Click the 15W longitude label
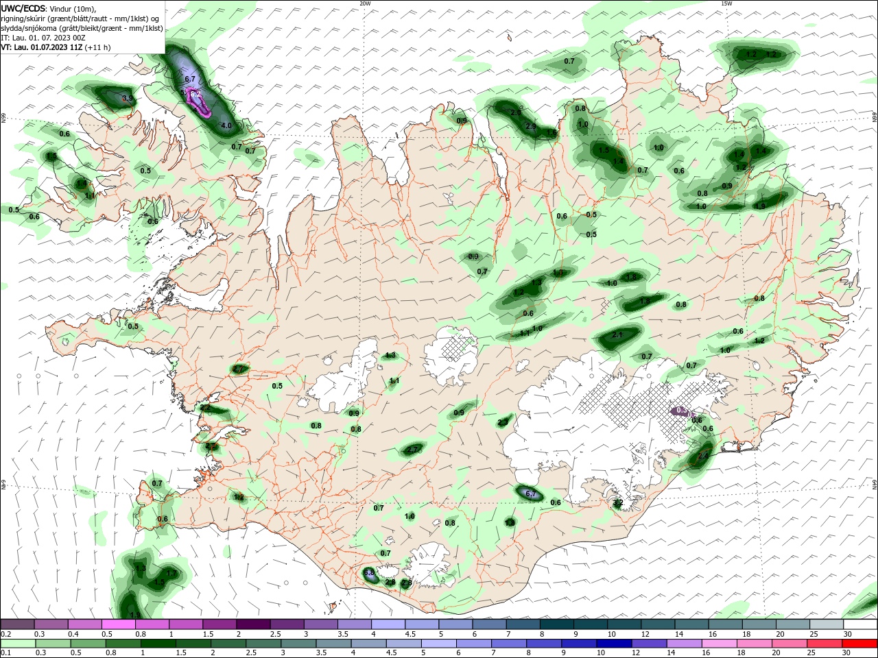The width and height of the screenshot is (878, 658). [726, 3]
